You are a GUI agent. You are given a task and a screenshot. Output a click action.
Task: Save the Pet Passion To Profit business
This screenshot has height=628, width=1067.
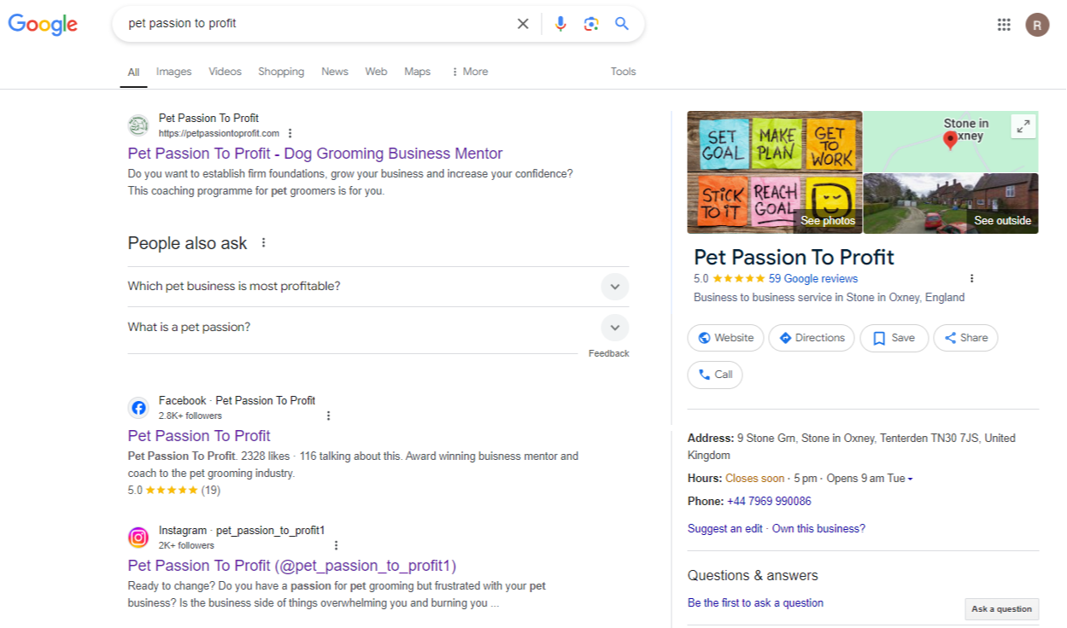(x=894, y=338)
